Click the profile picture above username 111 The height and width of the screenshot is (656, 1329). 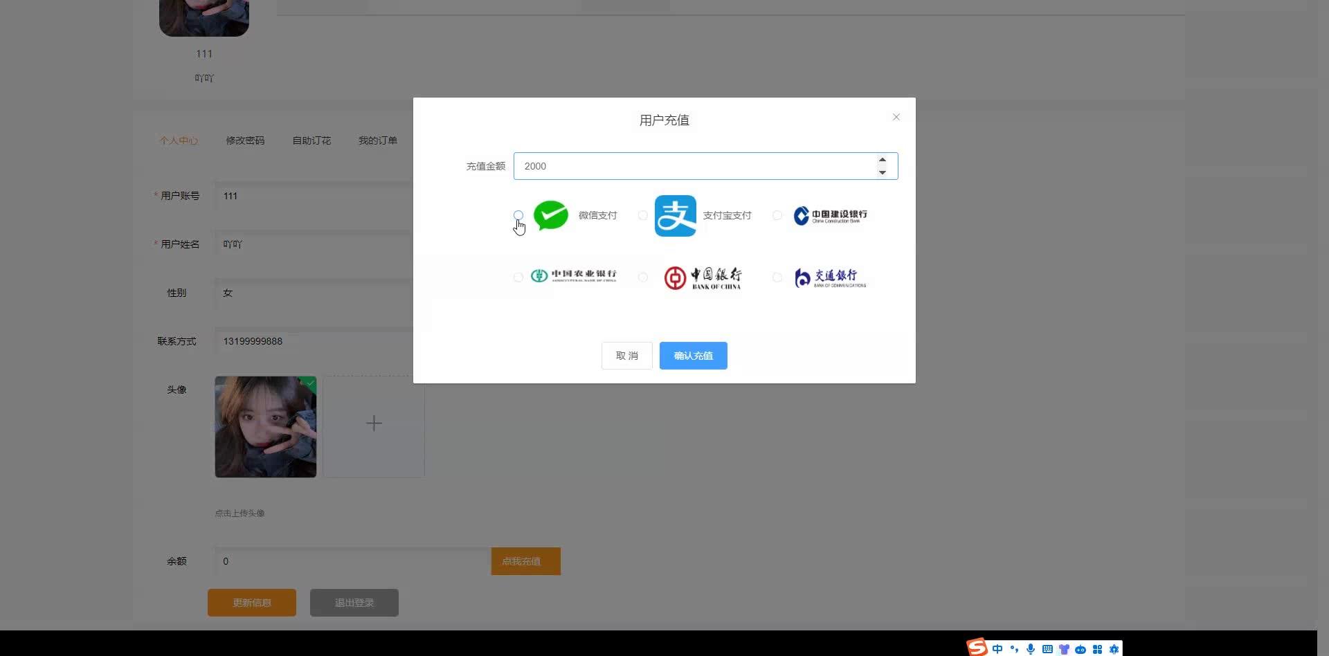(204, 17)
